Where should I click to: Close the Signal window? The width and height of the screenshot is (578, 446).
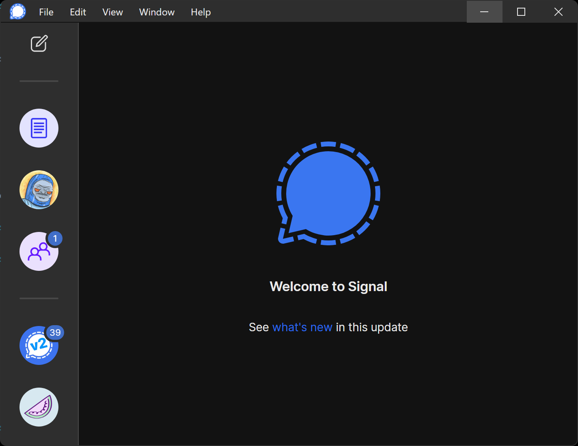[x=559, y=12]
